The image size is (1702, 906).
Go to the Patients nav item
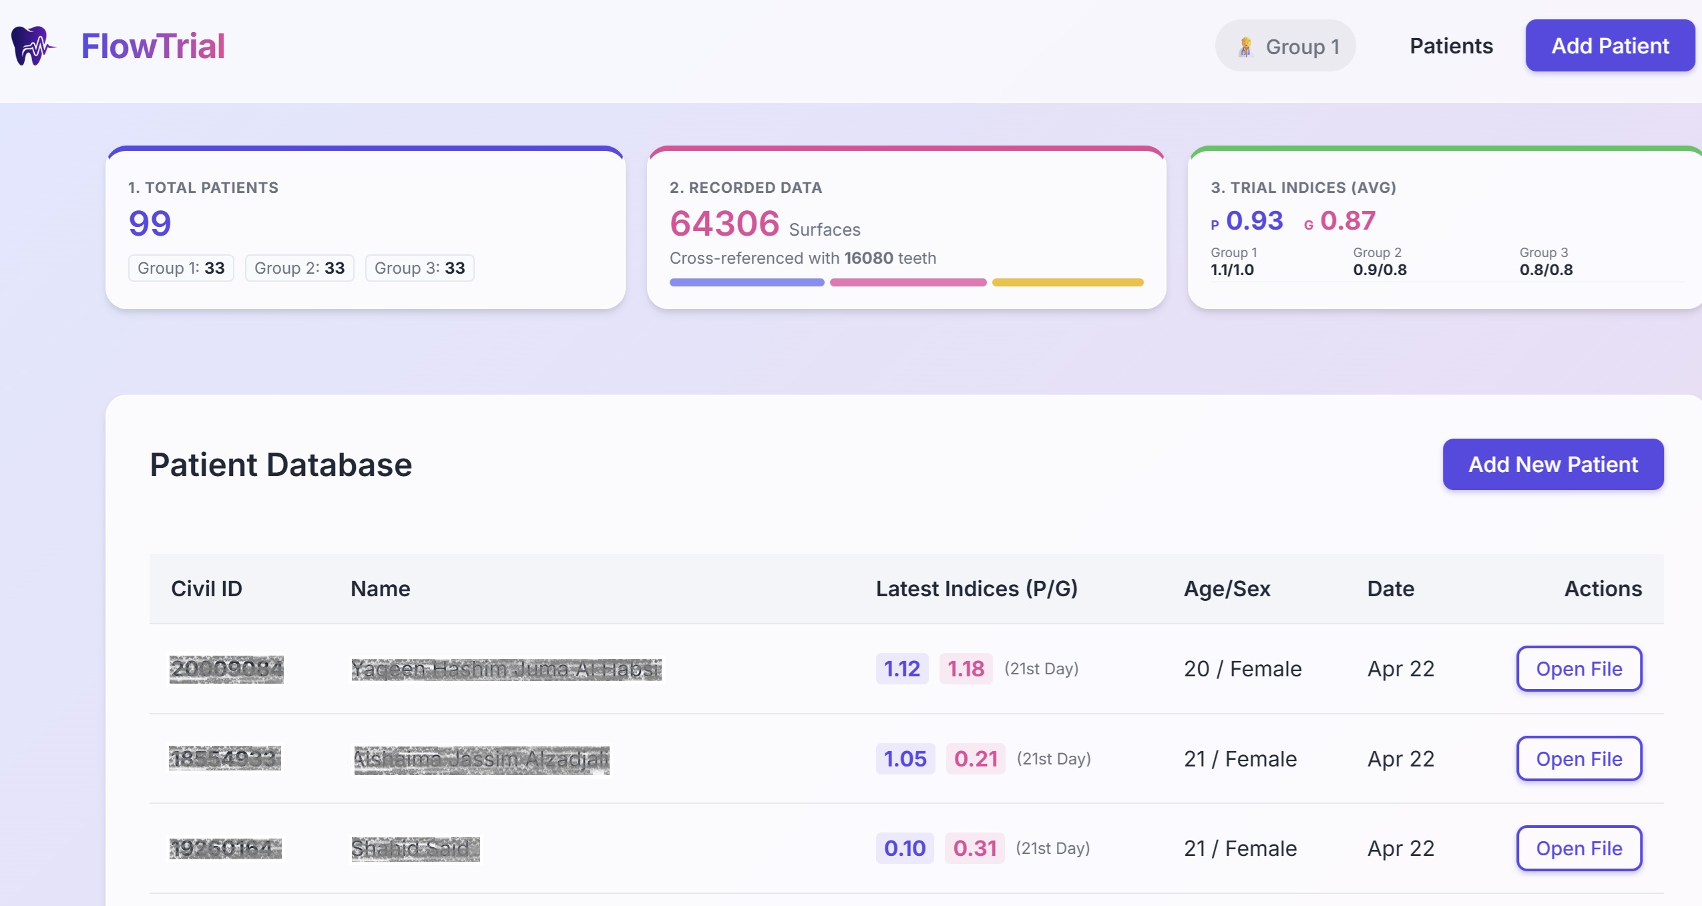pos(1451,46)
